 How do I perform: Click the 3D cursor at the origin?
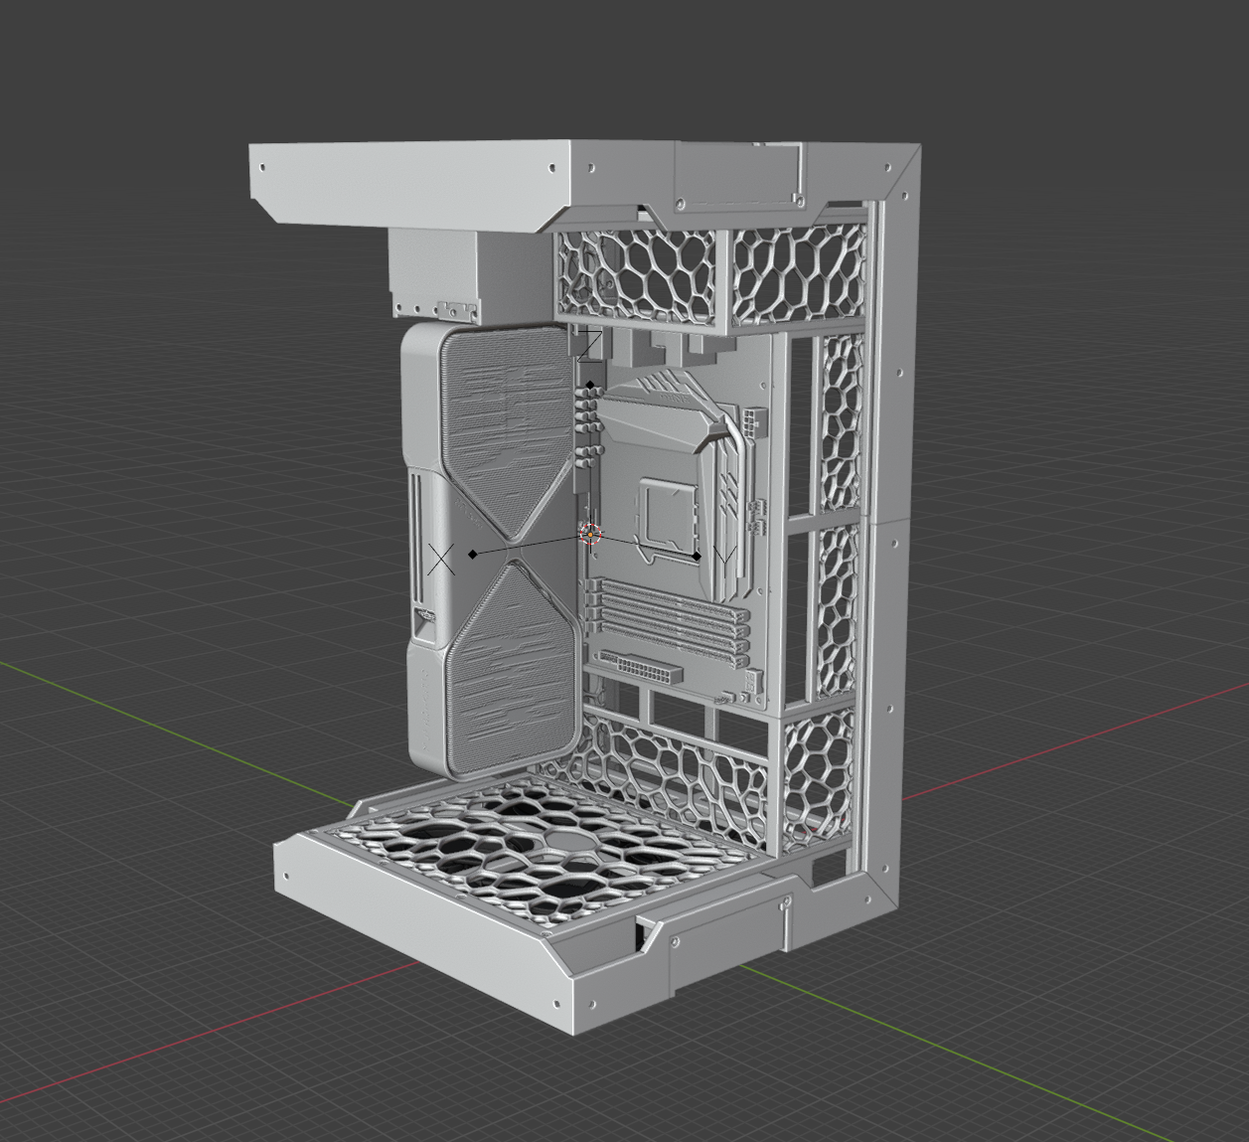[590, 534]
